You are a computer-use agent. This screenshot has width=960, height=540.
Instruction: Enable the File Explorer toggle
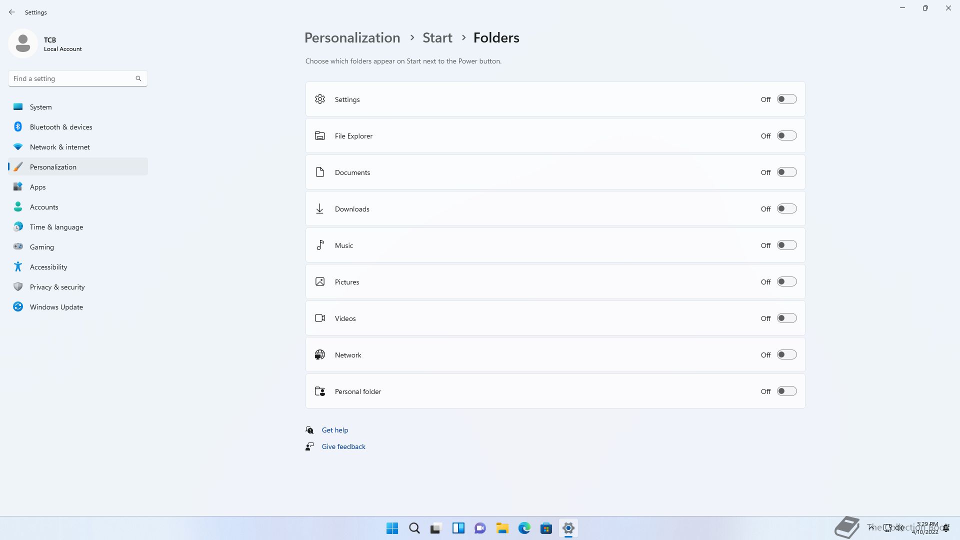(x=786, y=135)
